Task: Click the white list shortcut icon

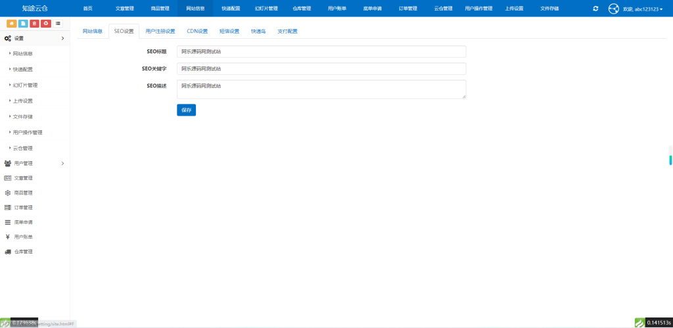Action: click(x=58, y=24)
